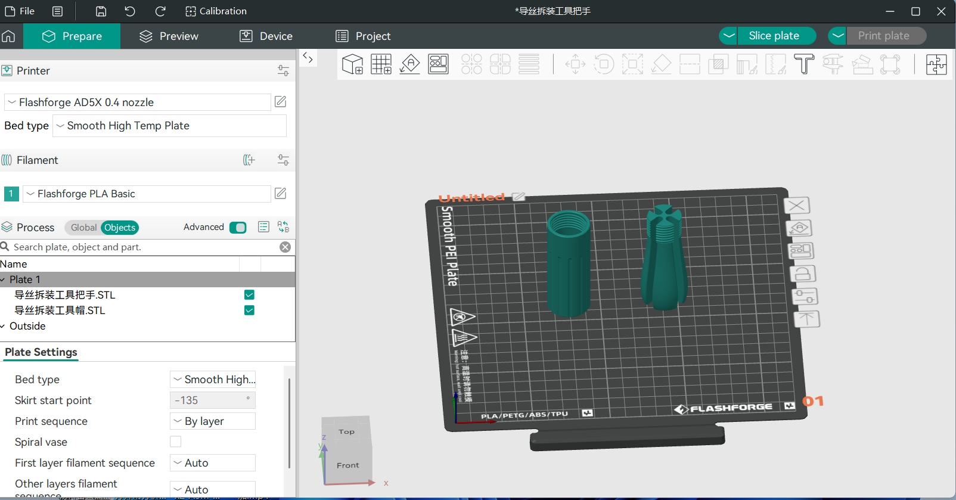Click the Save project floppy icon

tap(101, 11)
